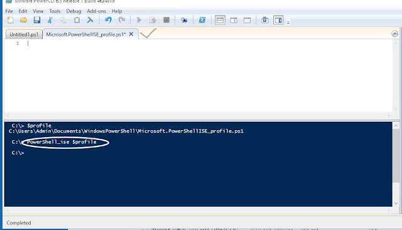Stop operation using the square stop icon
Screen dimensions: 402x230
166,20
